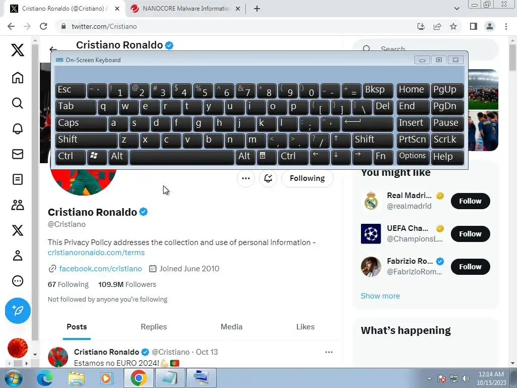Toggle post notifications bell for Cristiano

tap(268, 178)
